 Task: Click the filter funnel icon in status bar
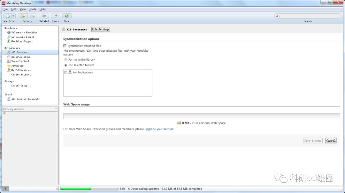(x=5, y=189)
